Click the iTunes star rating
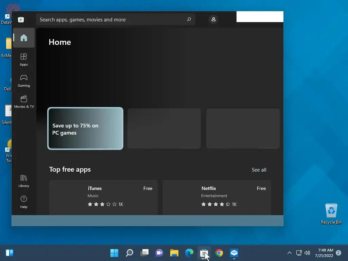 (x=105, y=204)
